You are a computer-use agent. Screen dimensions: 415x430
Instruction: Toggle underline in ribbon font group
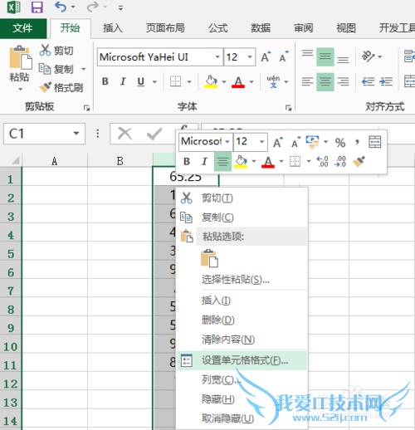[x=141, y=81]
